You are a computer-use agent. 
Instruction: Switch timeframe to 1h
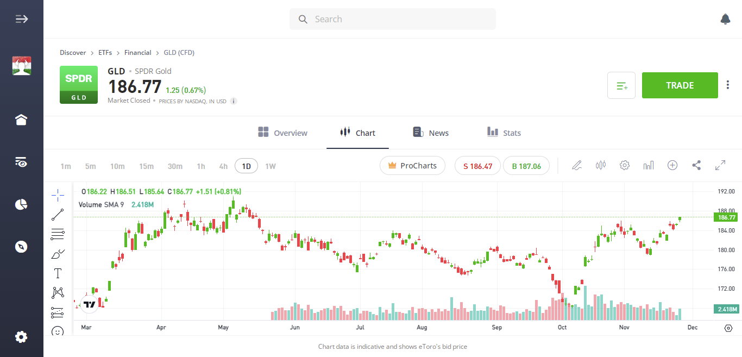coord(201,166)
